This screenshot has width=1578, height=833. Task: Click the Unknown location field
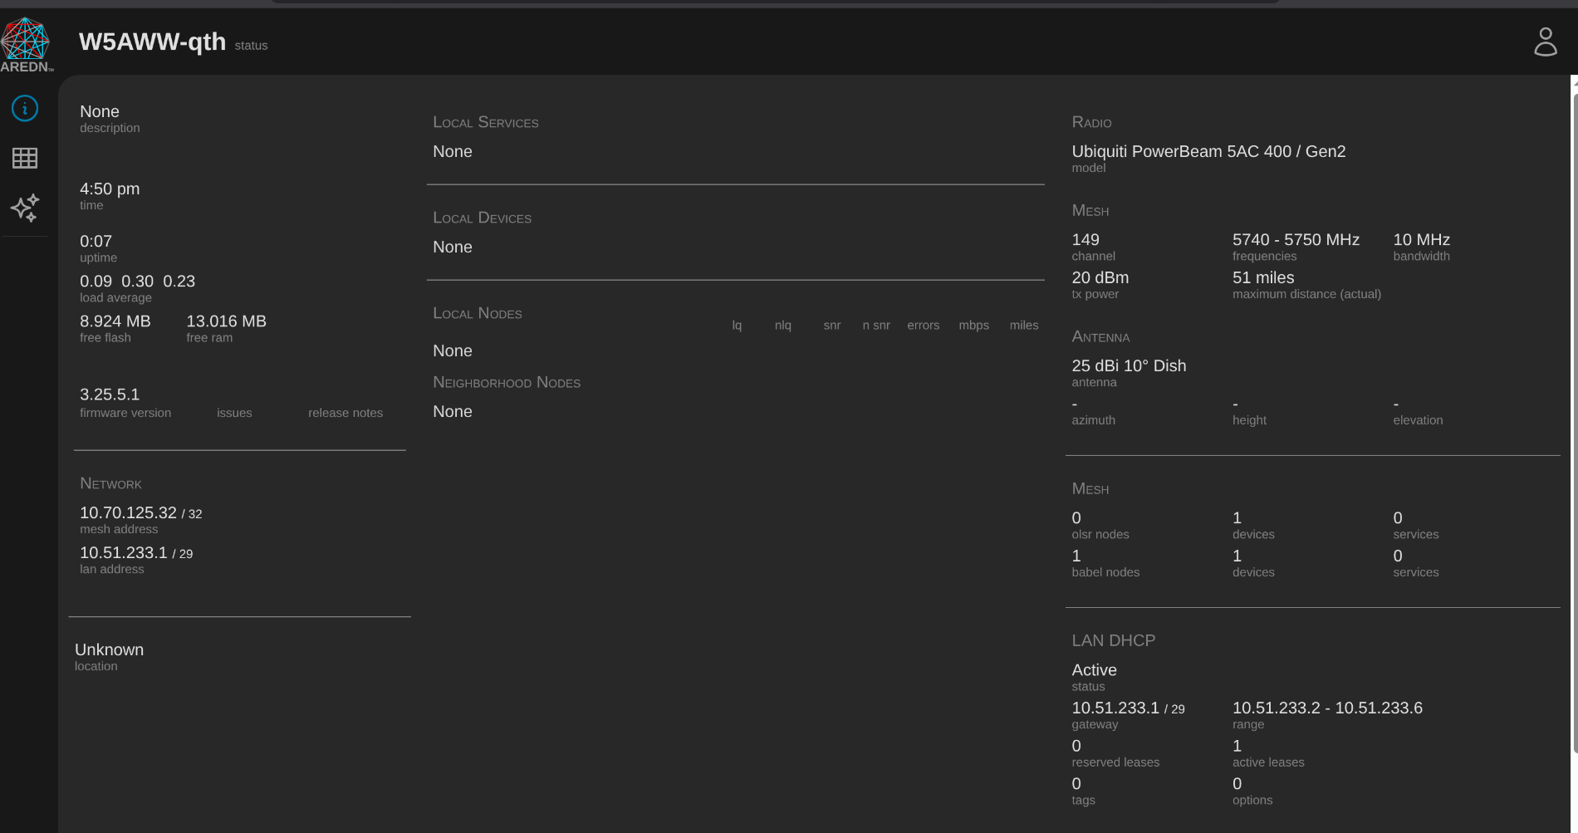click(x=109, y=649)
